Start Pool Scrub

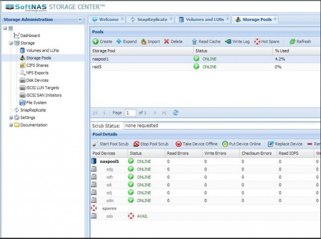110,144
